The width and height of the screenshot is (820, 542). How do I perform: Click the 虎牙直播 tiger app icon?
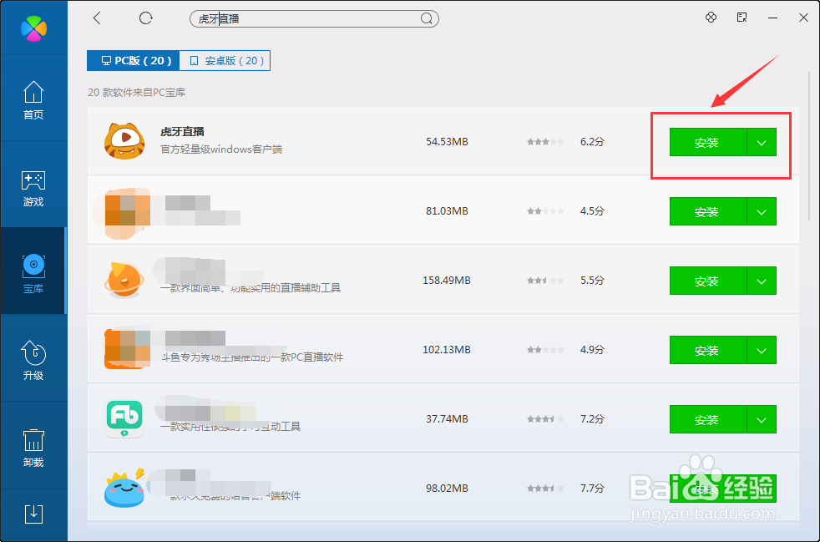(x=124, y=141)
